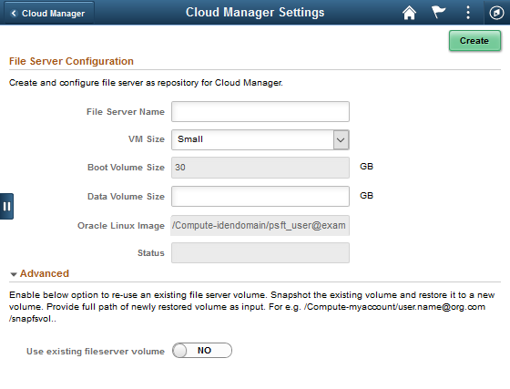Screen dimensions: 510x389
Task: Click the 'Create and configure file server' description
Action: [146, 83]
